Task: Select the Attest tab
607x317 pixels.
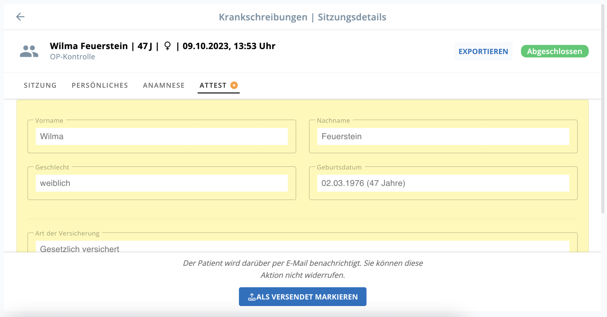Action: 213,85
